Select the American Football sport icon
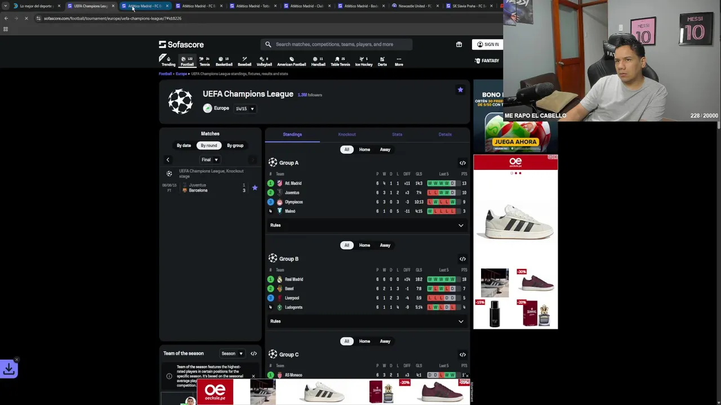 [x=291, y=61]
